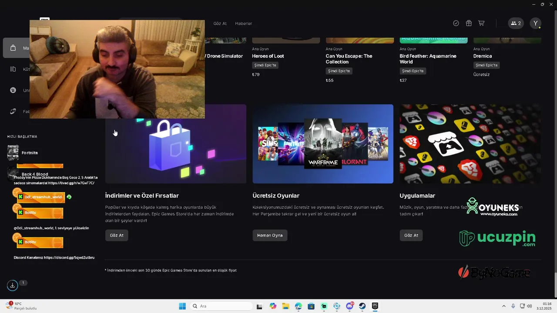The width and height of the screenshot is (557, 313).
Task: Open the Heroes of Loot game title
Action: pos(268,56)
